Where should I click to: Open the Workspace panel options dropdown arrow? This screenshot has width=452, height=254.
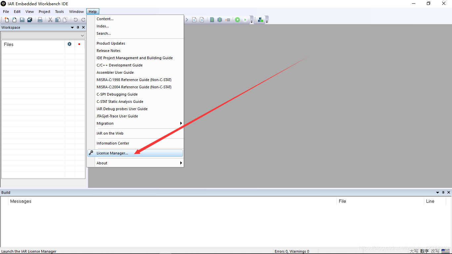(x=72, y=27)
